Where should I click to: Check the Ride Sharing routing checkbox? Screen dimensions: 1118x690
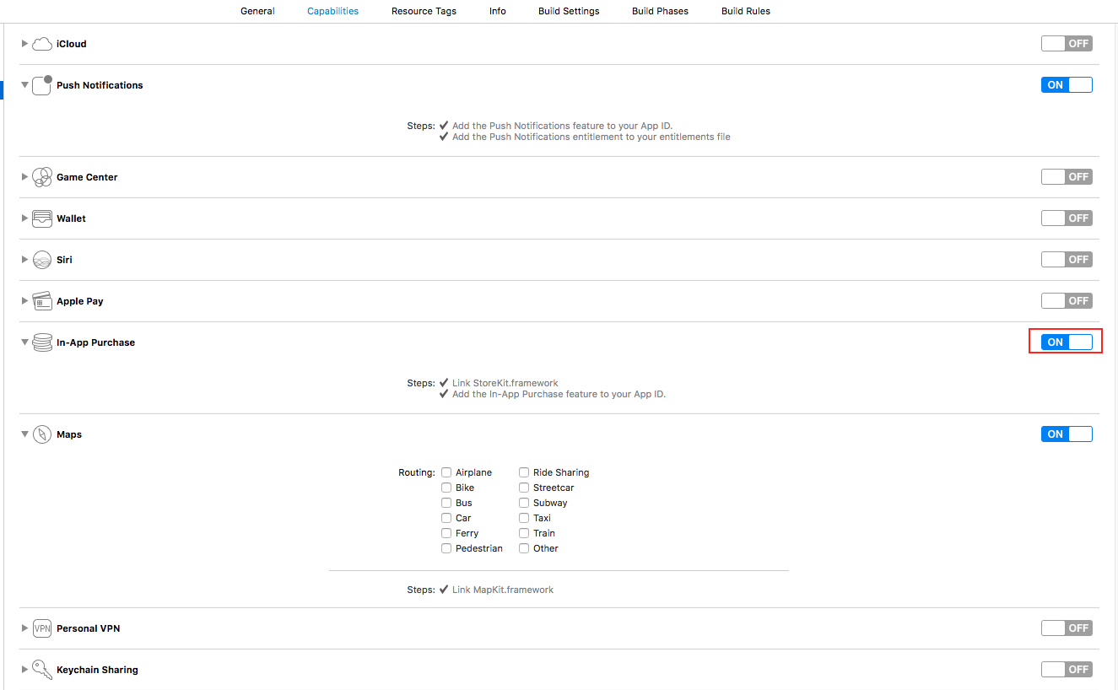click(x=524, y=472)
